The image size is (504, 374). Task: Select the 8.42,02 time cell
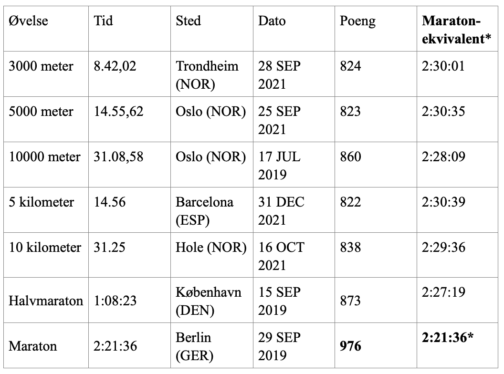[x=115, y=66]
